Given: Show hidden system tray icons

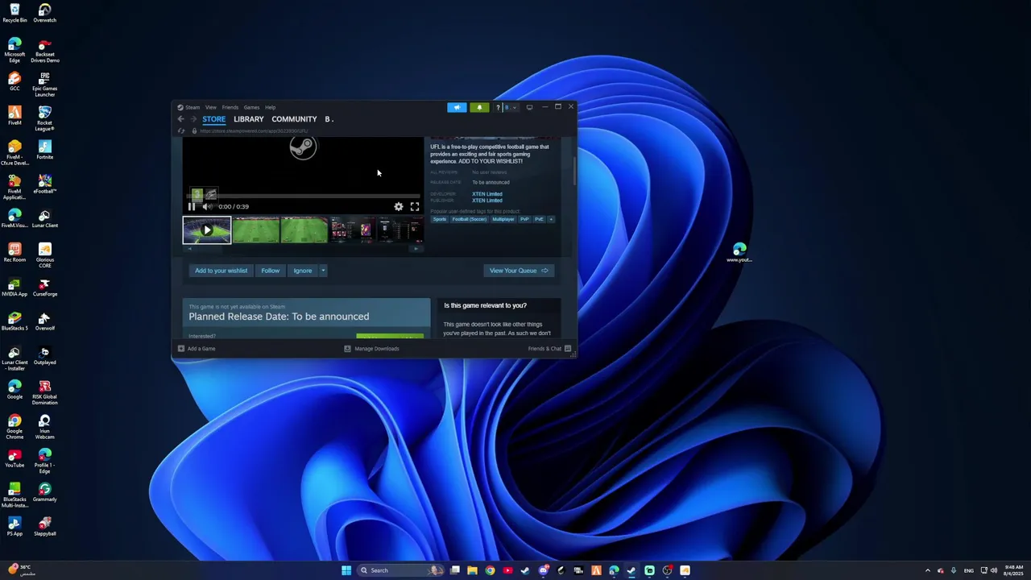Looking at the screenshot, I should (x=927, y=570).
